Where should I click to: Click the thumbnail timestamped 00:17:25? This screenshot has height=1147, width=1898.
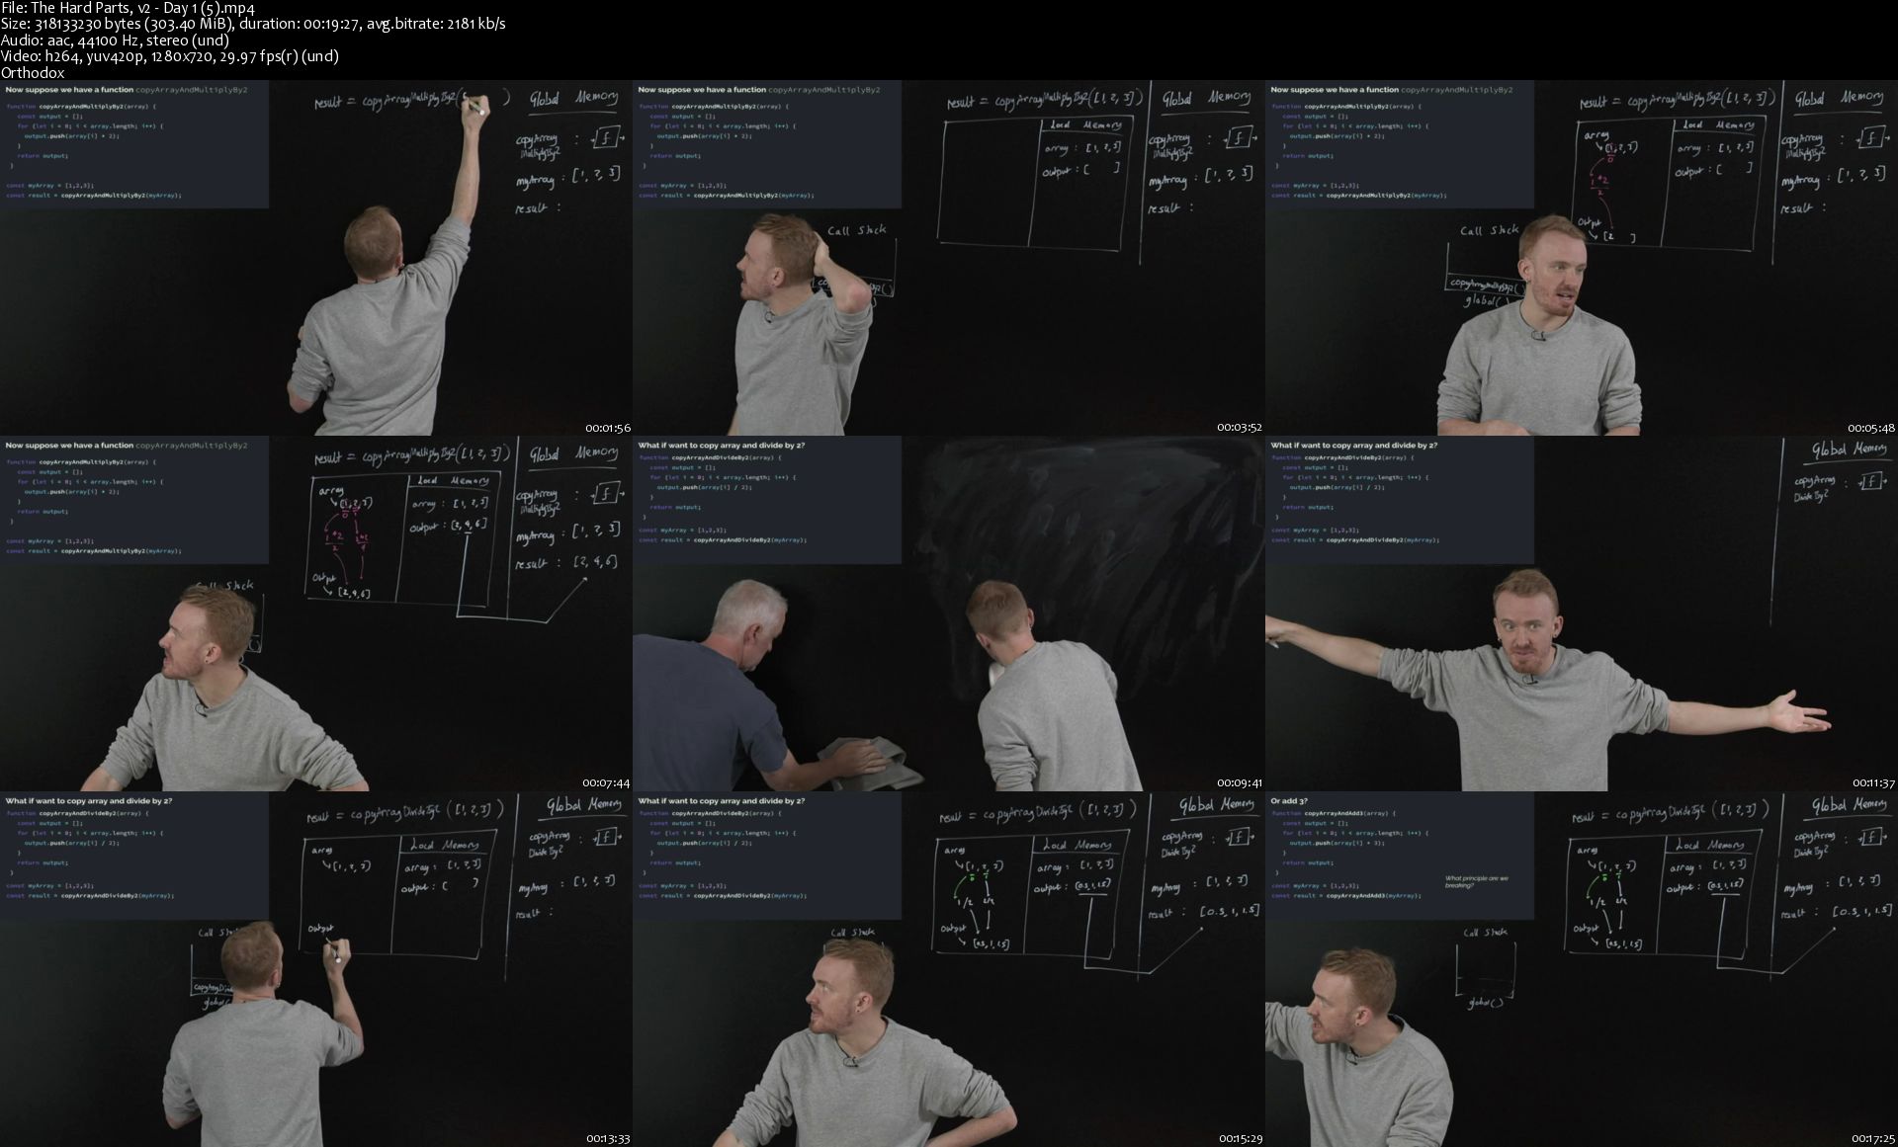pos(1582,969)
